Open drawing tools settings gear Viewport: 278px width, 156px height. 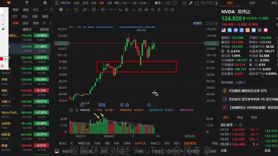coord(172,10)
